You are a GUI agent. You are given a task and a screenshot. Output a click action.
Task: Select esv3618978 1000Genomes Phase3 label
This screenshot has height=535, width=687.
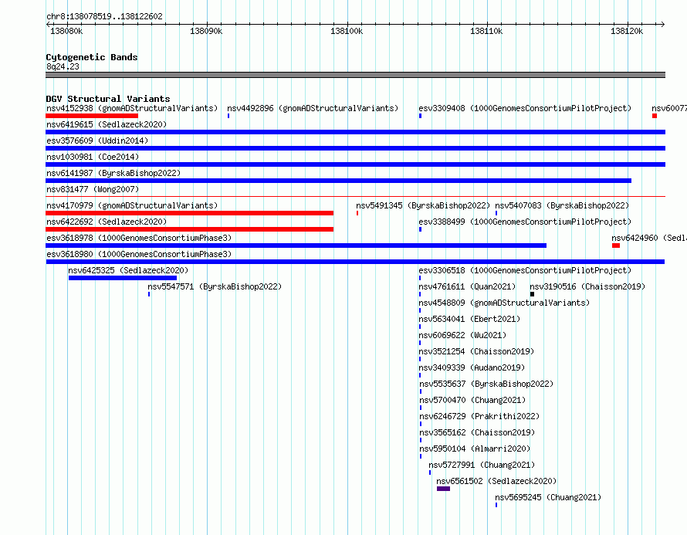pyautogui.click(x=139, y=238)
